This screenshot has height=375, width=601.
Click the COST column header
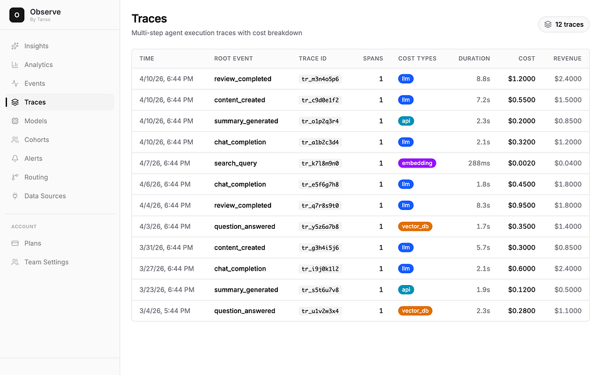coord(527,59)
